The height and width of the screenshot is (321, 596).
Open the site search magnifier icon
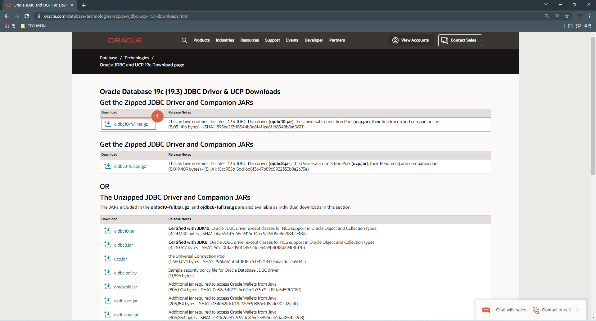tap(184, 40)
